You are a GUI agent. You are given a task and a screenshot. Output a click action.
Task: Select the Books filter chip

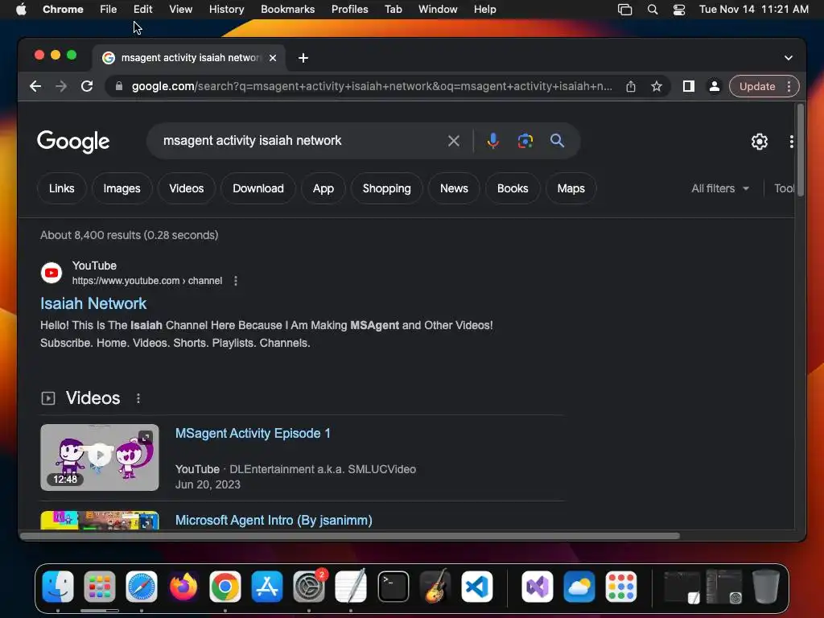[x=513, y=188]
